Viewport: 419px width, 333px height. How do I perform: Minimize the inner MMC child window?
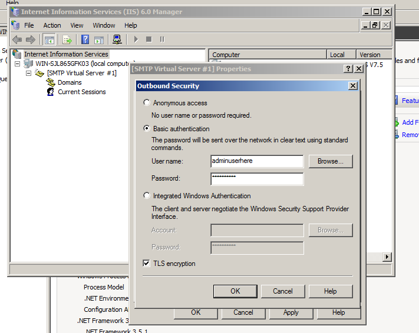pos(365,25)
